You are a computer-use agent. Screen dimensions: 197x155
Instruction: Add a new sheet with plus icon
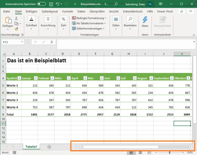click(x=49, y=147)
